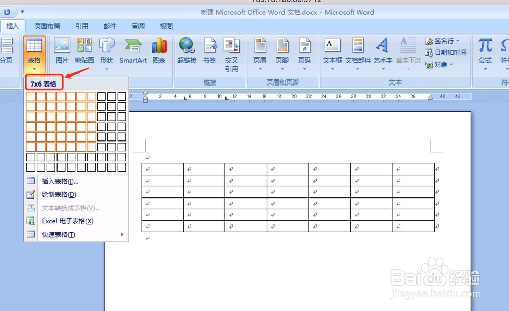Add a Bookmark (书签)
The image size is (509, 311).
[209, 50]
